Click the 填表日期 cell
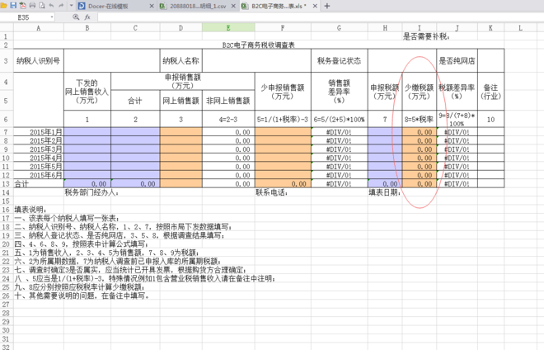 click(384, 192)
